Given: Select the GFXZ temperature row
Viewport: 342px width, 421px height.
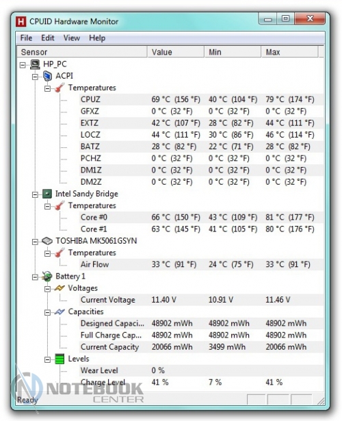Looking at the screenshot, I should tap(201, 112).
